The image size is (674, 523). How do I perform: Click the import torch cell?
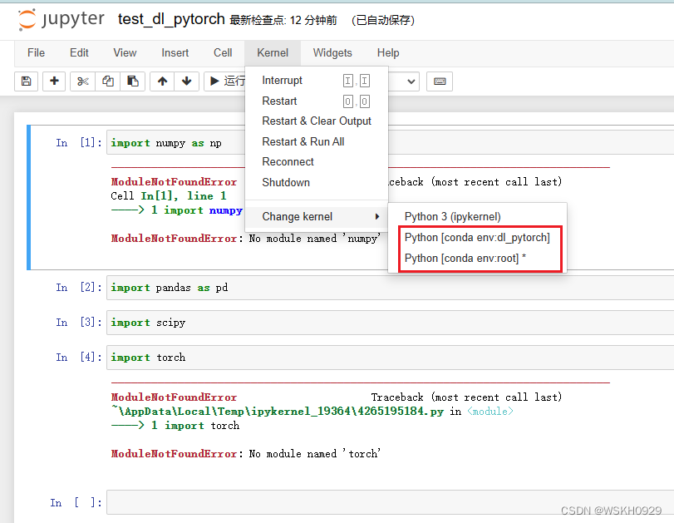pyautogui.click(x=390, y=358)
